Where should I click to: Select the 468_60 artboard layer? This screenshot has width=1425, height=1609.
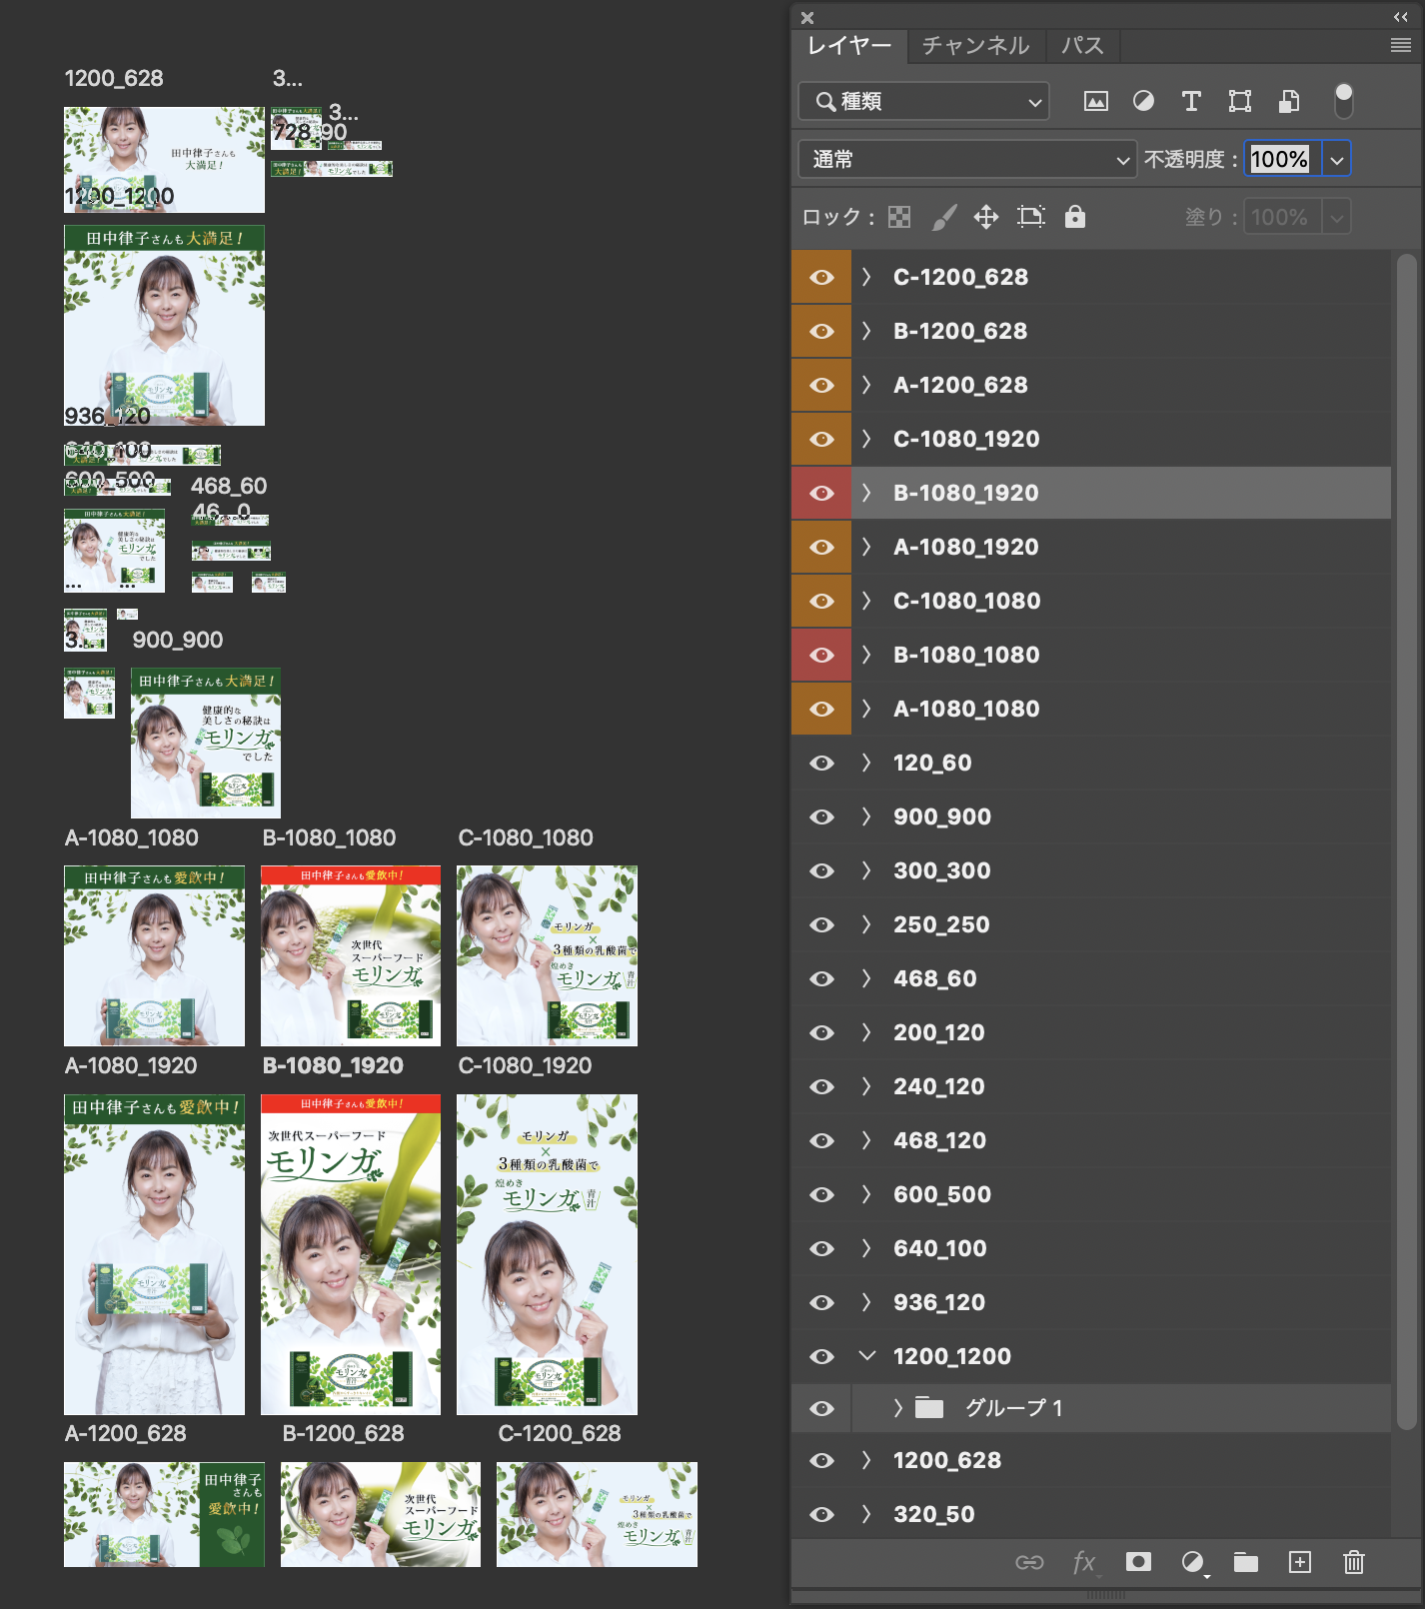click(x=1091, y=978)
